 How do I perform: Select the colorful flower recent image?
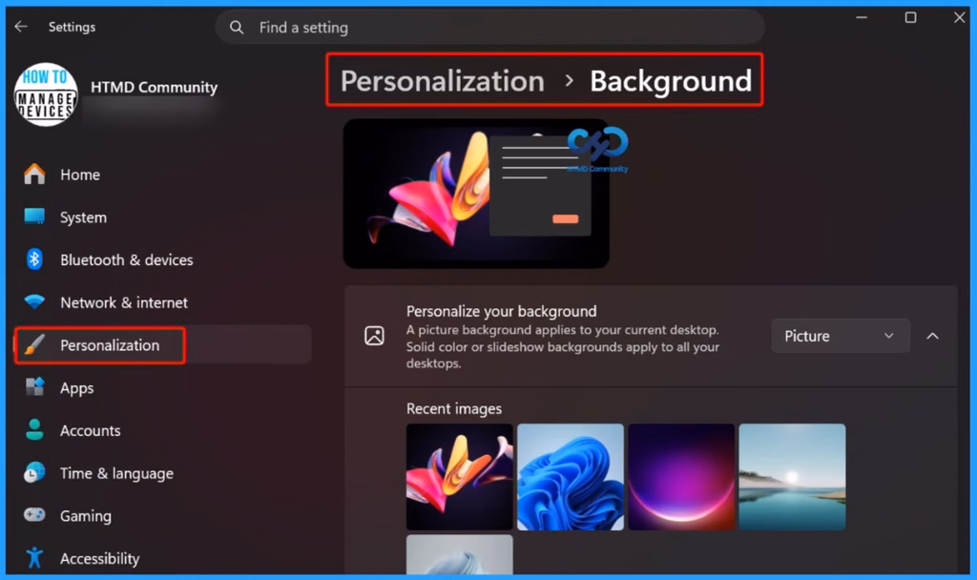point(459,477)
